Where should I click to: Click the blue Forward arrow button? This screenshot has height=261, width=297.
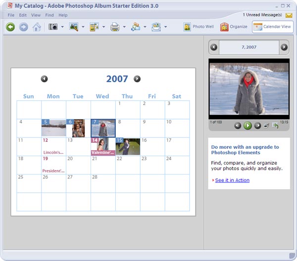[23, 27]
